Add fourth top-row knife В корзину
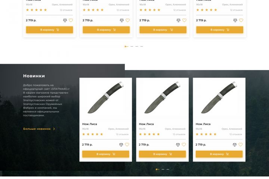The height and width of the screenshot is (179, 269). pos(220,30)
